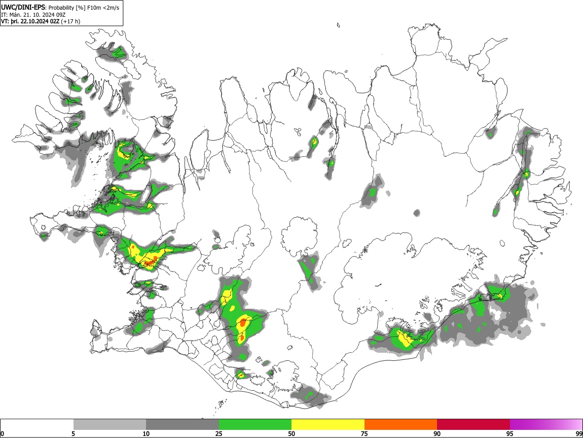Click the orange 75-90% legend swatch
The height and width of the screenshot is (438, 583).
(400, 425)
